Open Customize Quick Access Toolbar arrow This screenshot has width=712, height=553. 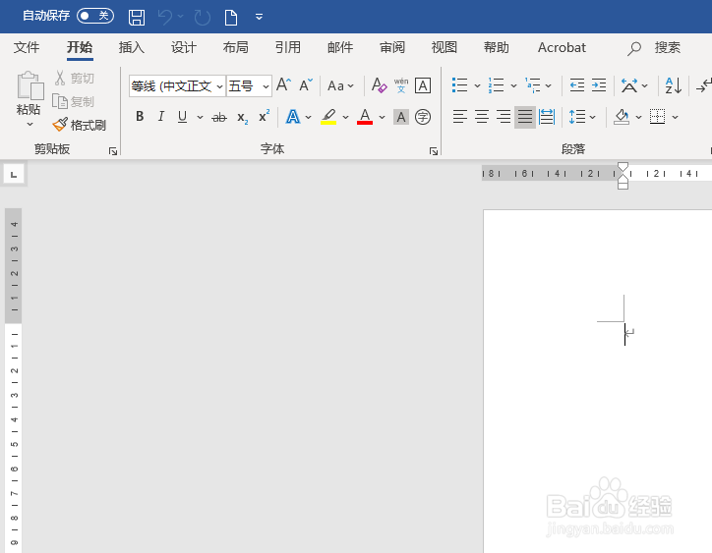click(x=259, y=18)
